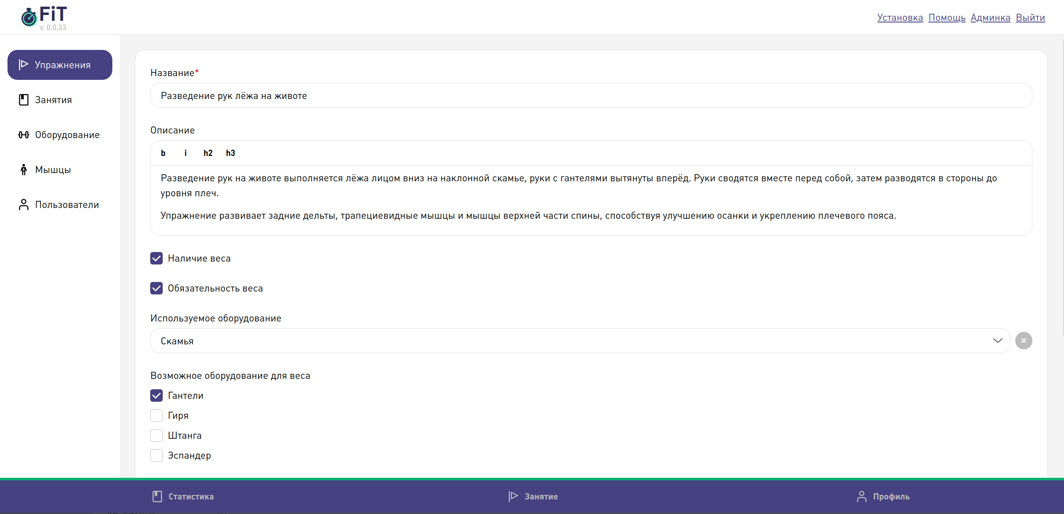Image resolution: width=1064 pixels, height=514 pixels.
Task: Check the Эспандер checkbox
Action: pos(156,455)
